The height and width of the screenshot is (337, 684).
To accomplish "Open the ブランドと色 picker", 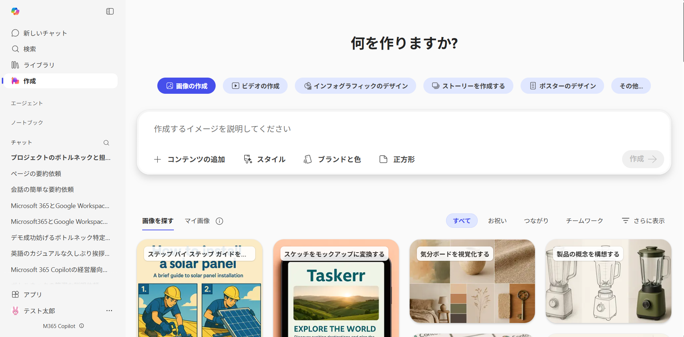I will point(332,159).
